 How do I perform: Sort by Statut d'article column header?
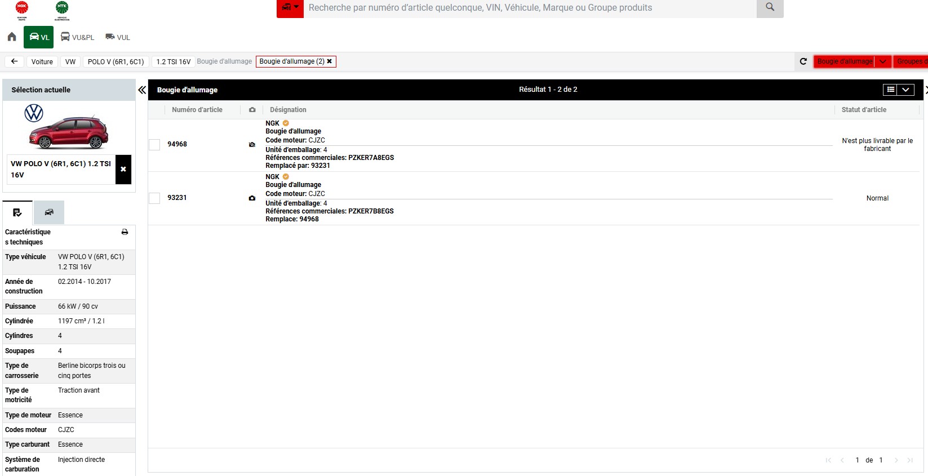(864, 110)
